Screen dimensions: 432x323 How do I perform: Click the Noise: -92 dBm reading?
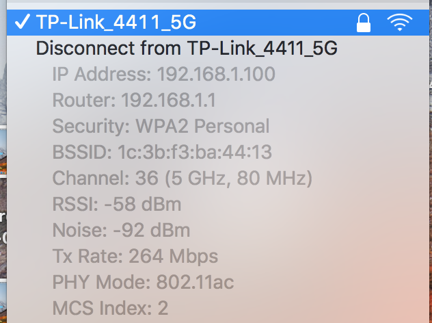tap(121, 230)
